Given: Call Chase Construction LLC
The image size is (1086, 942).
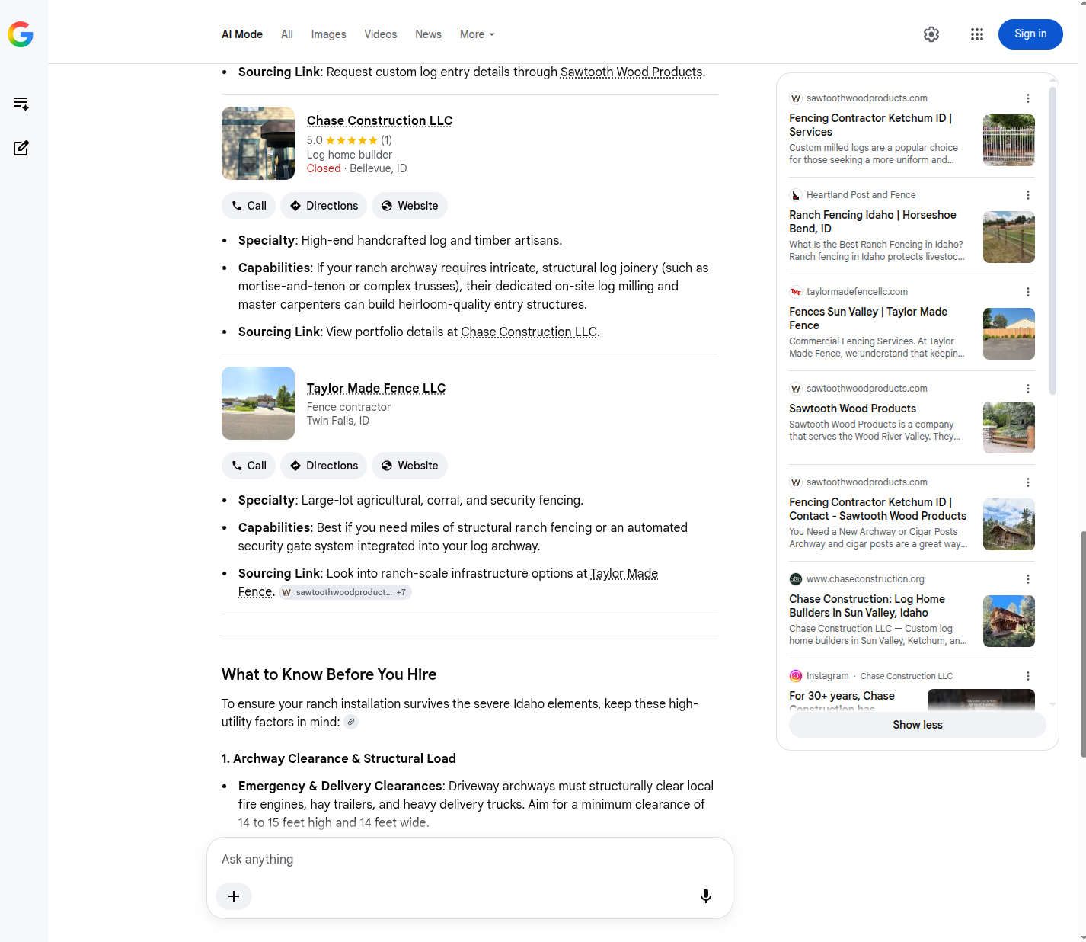Looking at the screenshot, I should (x=249, y=206).
